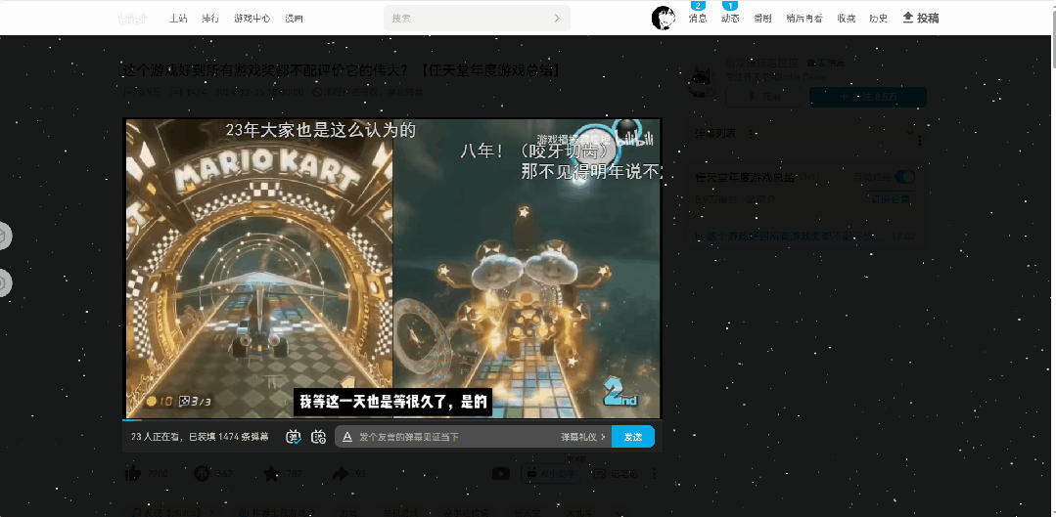Open the user avatar in header
This screenshot has width=1056, height=517.
click(x=664, y=19)
